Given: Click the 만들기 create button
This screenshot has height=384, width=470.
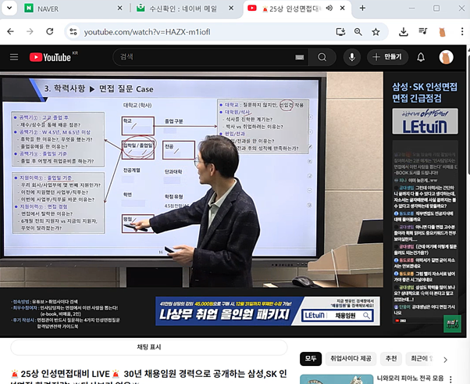Looking at the screenshot, I should (386, 57).
